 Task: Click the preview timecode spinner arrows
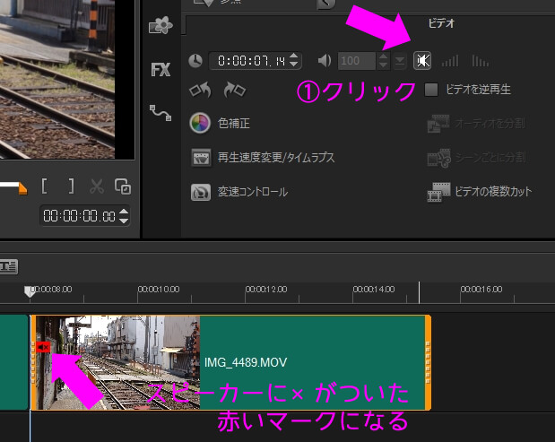pyautogui.click(x=124, y=216)
